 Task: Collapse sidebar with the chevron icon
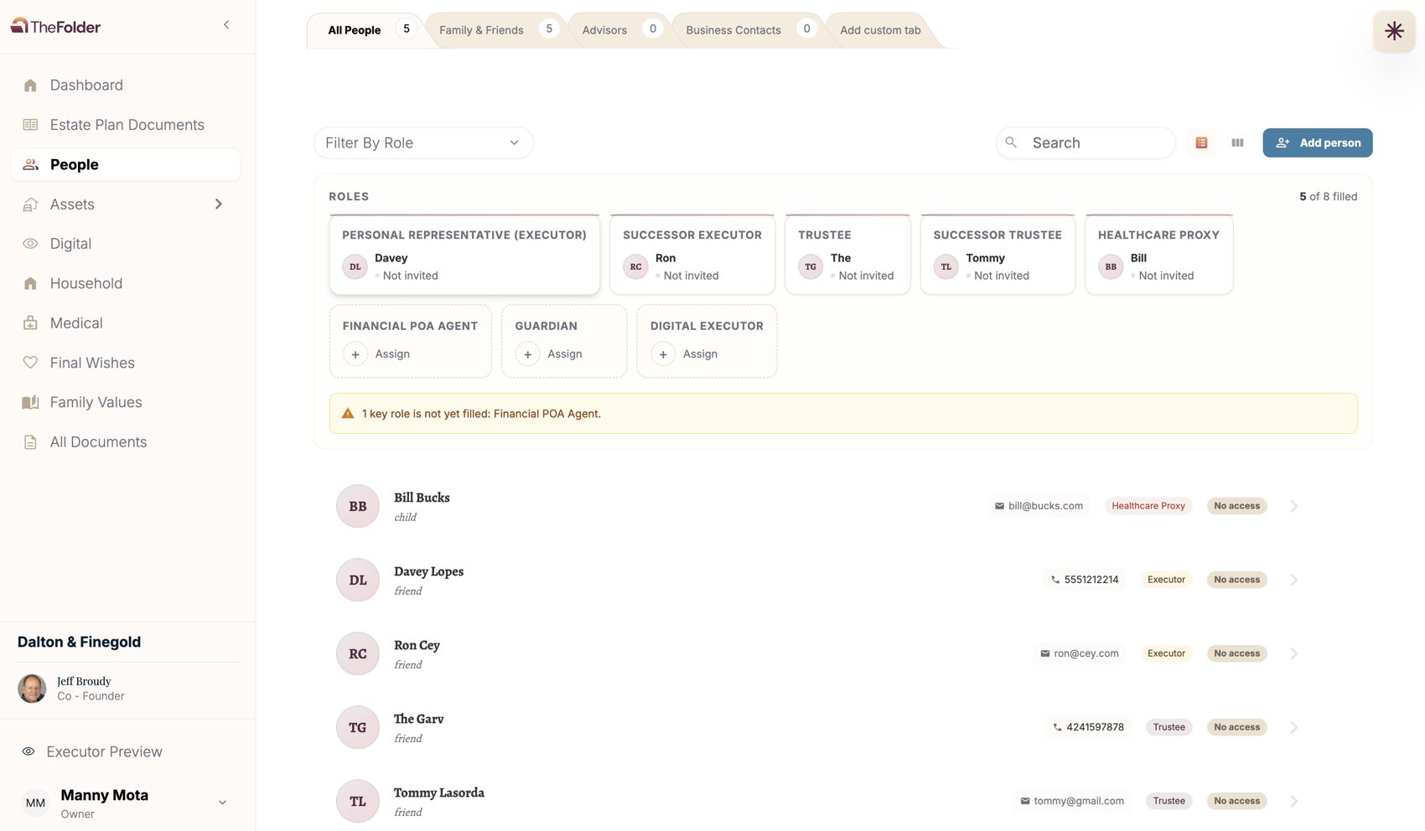(226, 25)
